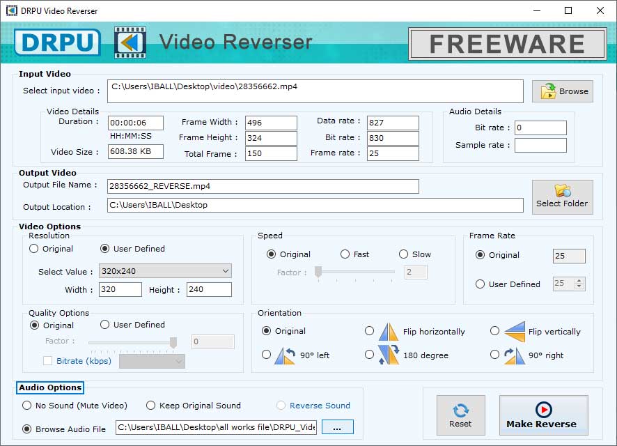617x446 pixels.
Task: Click the audio file path field
Action: tap(216, 427)
